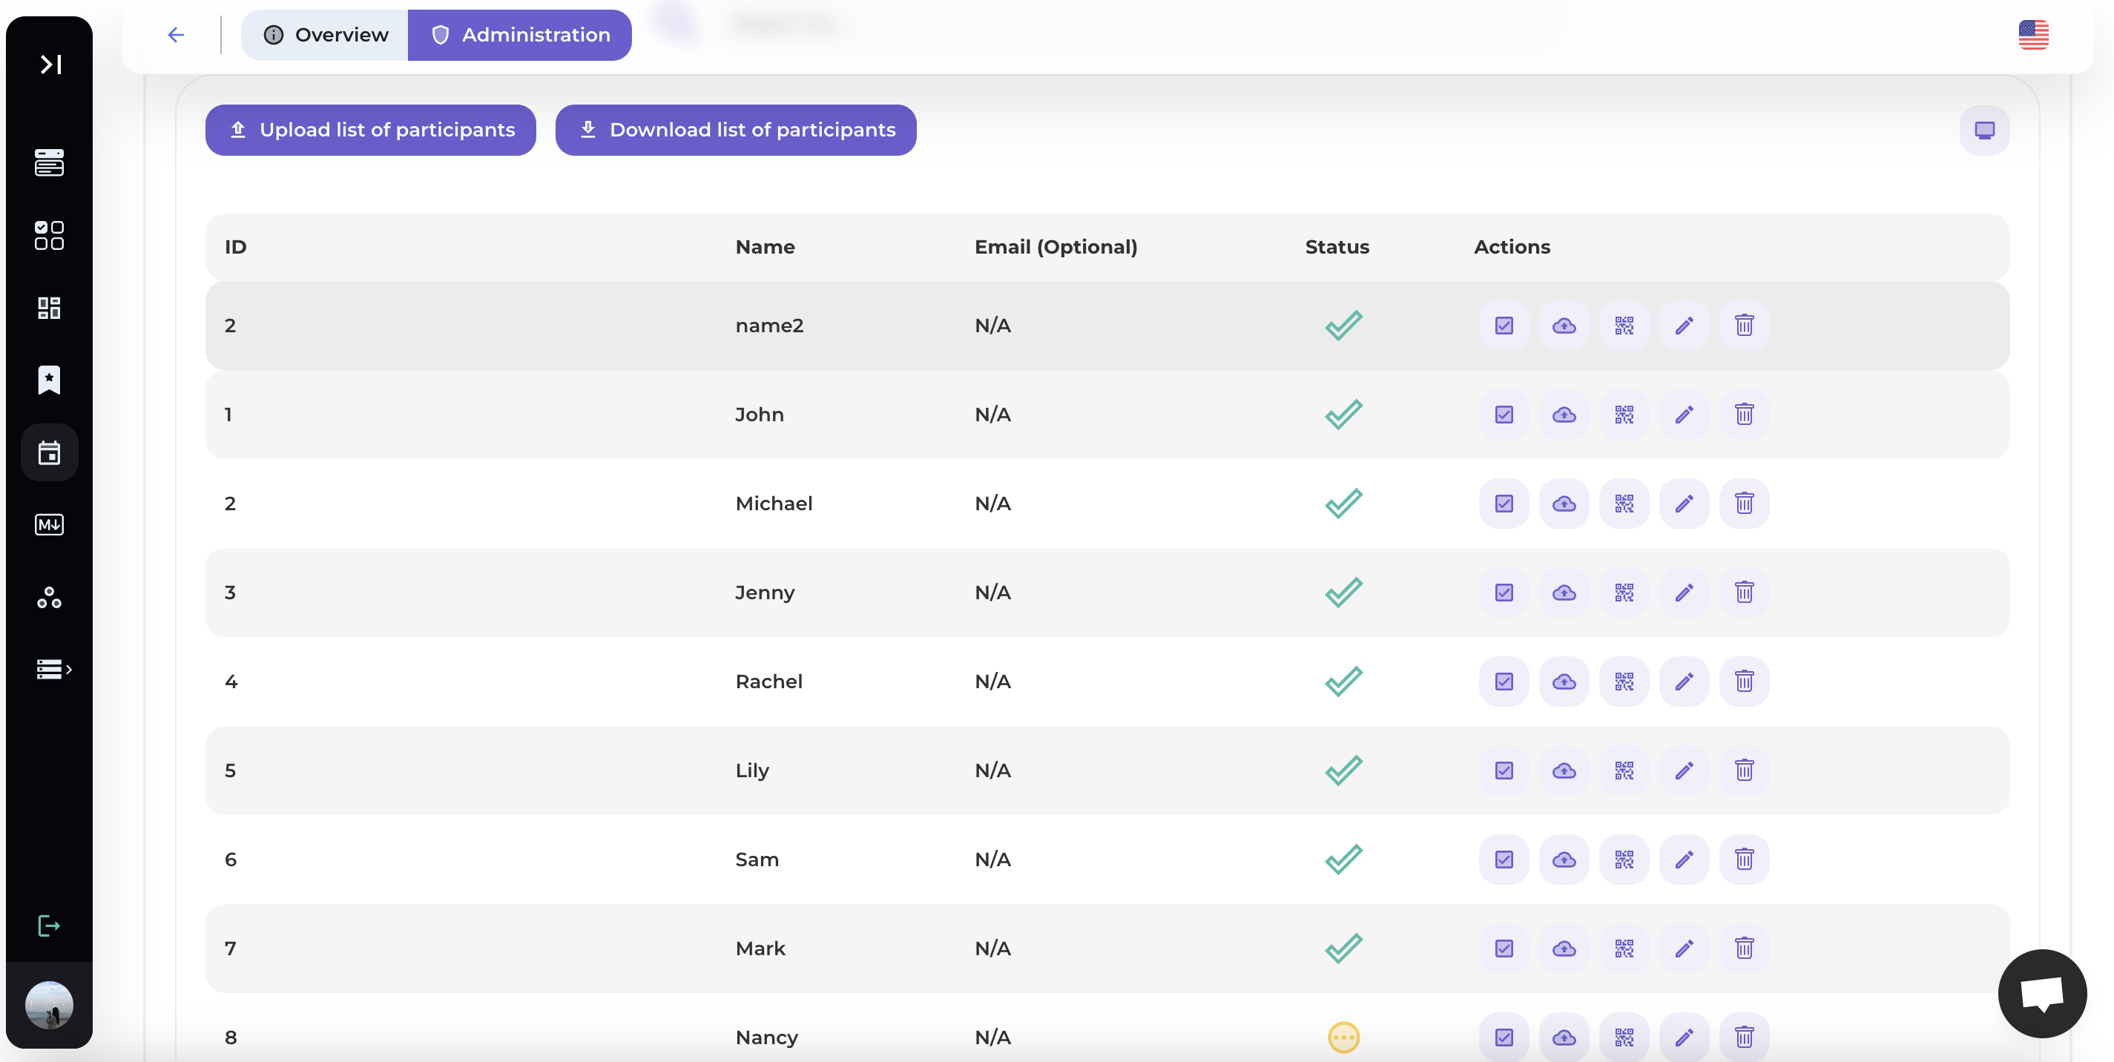
Task: Expand the sidebar with the collapse arrow icon
Action: [x=50, y=64]
